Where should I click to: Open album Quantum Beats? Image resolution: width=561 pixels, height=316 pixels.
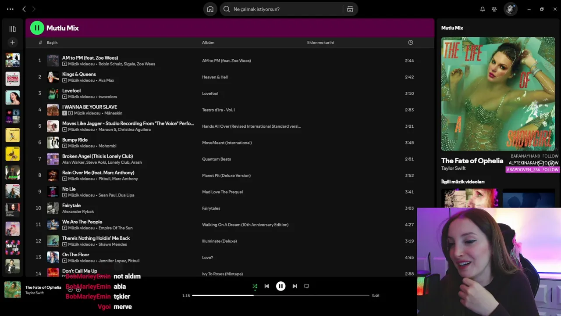pos(216,159)
